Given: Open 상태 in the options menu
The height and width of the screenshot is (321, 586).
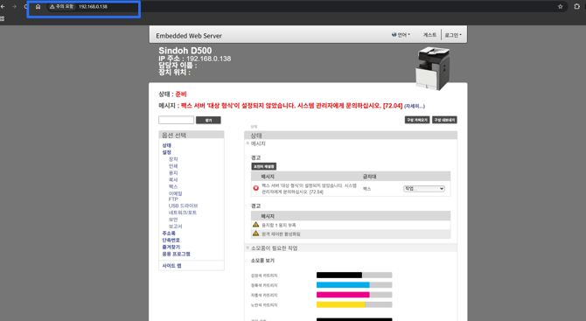Looking at the screenshot, I should [167, 145].
